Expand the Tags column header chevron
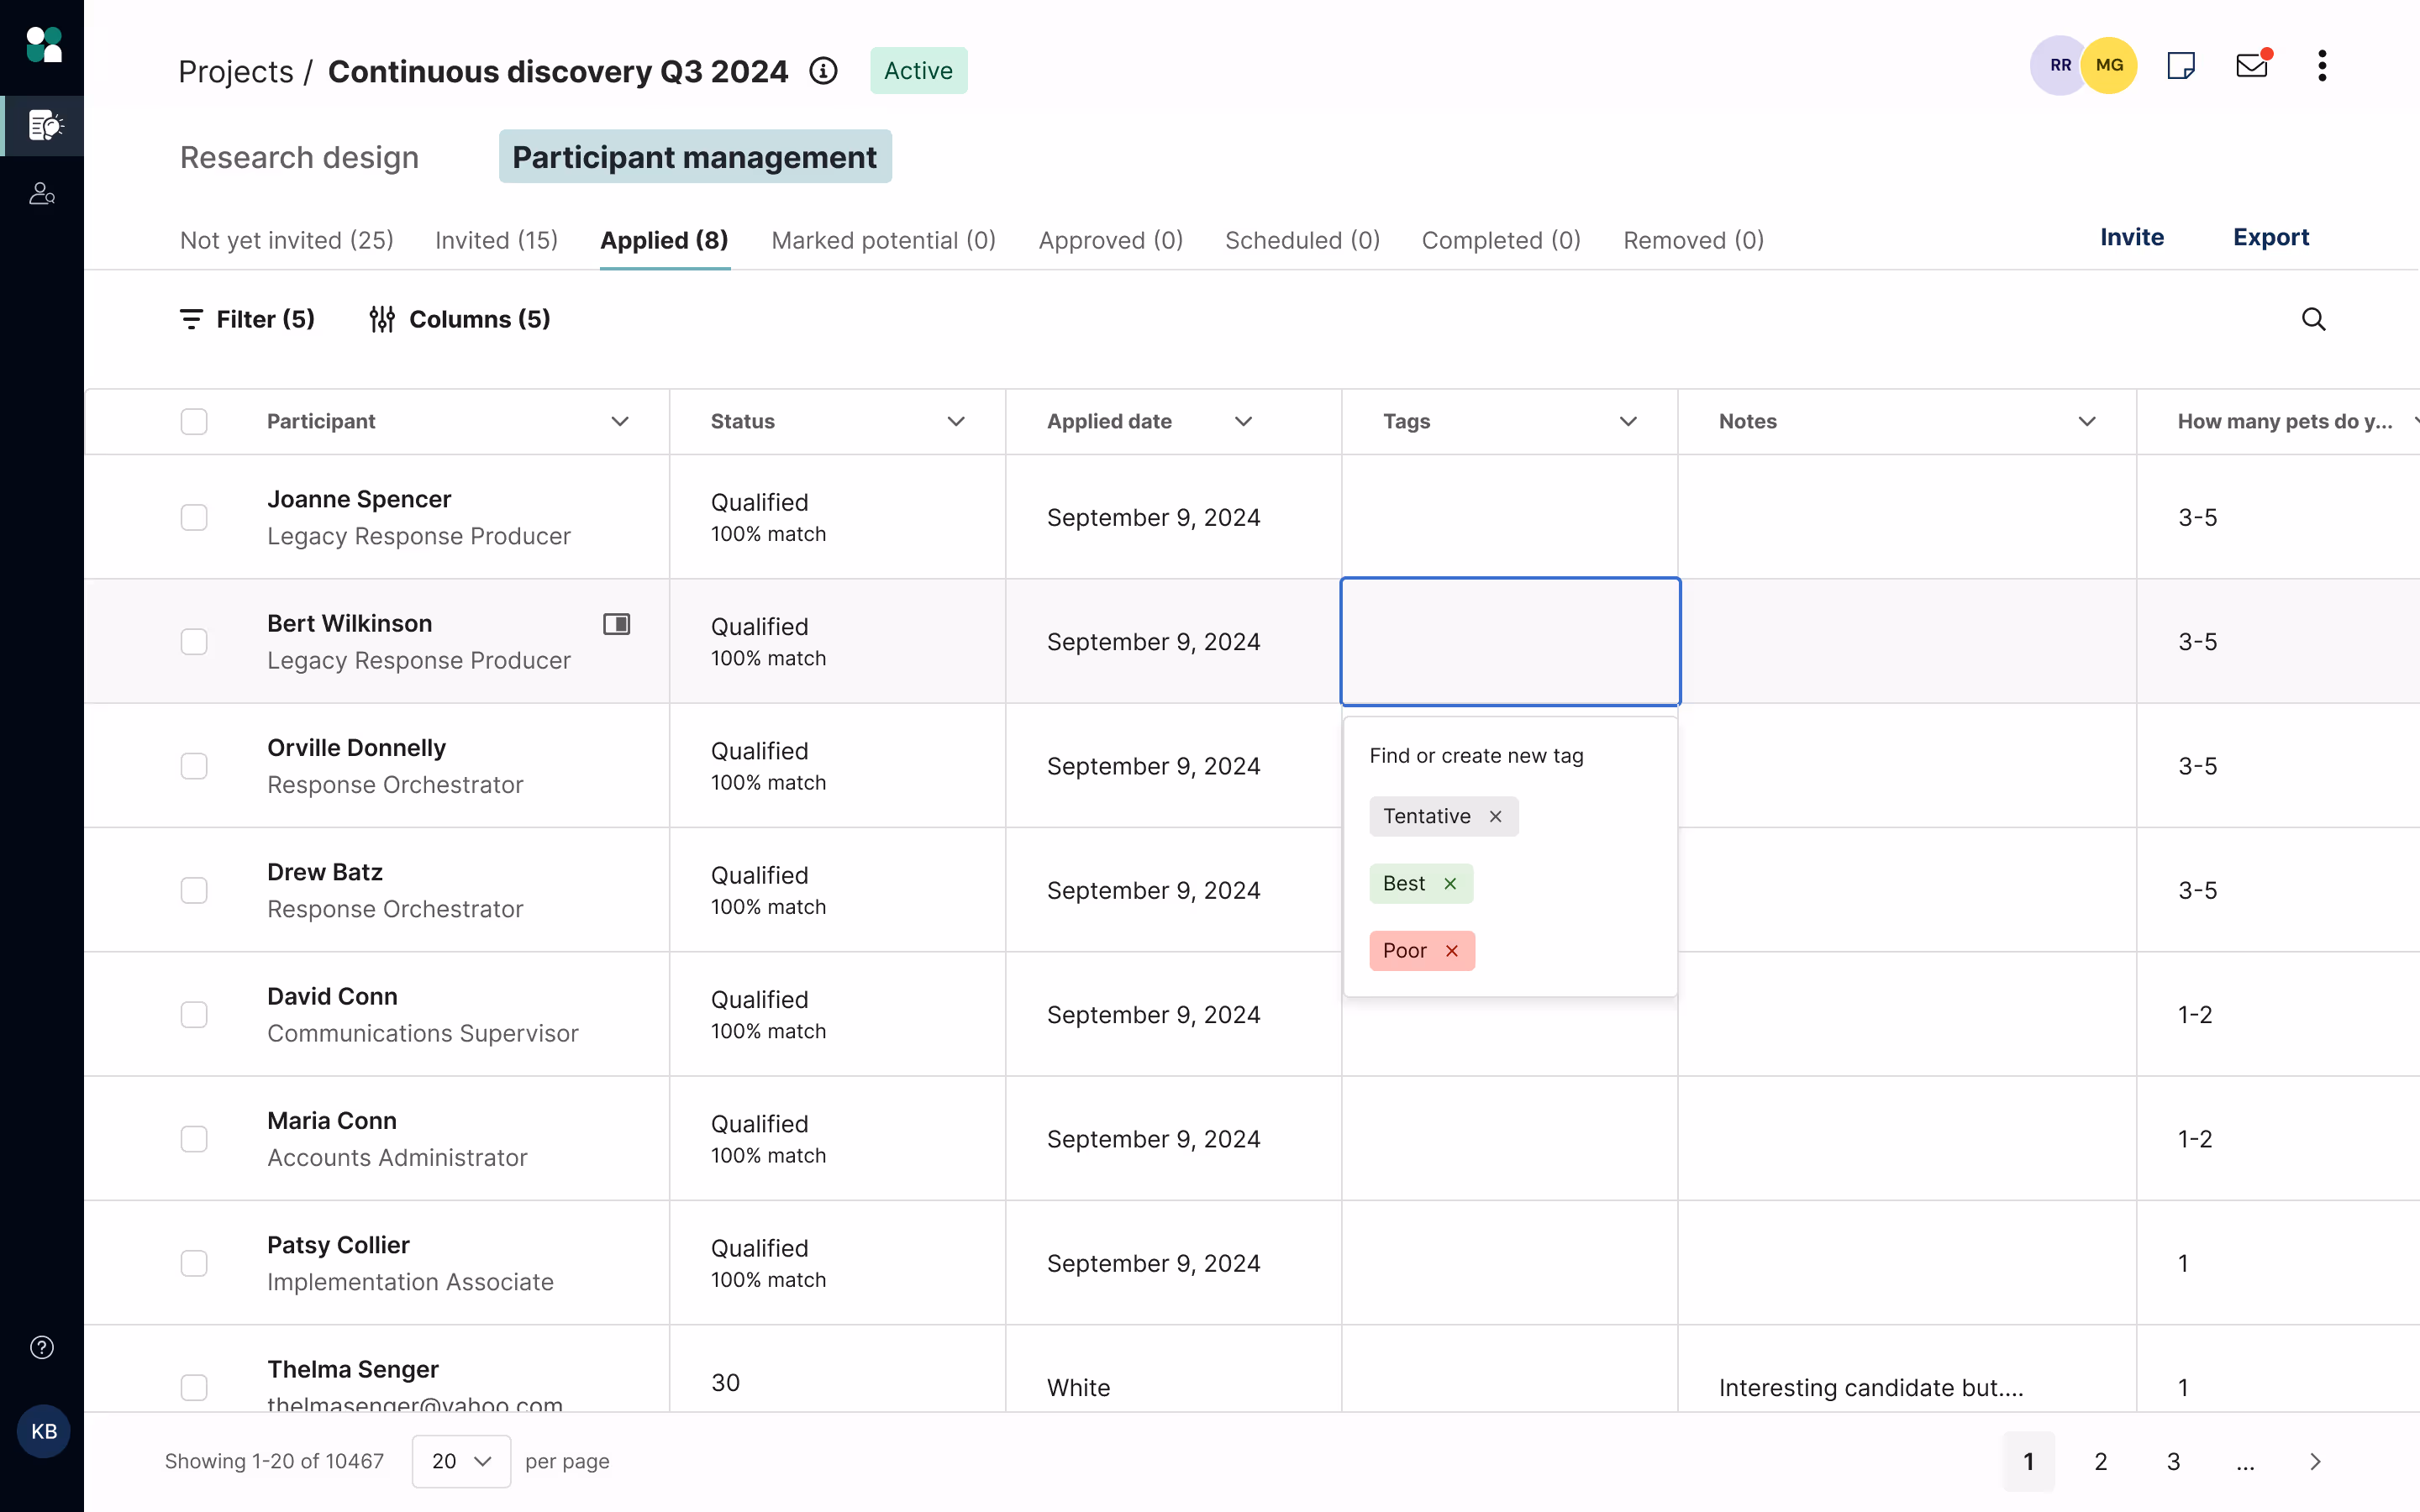This screenshot has height=1512, width=2420. pos(1627,421)
